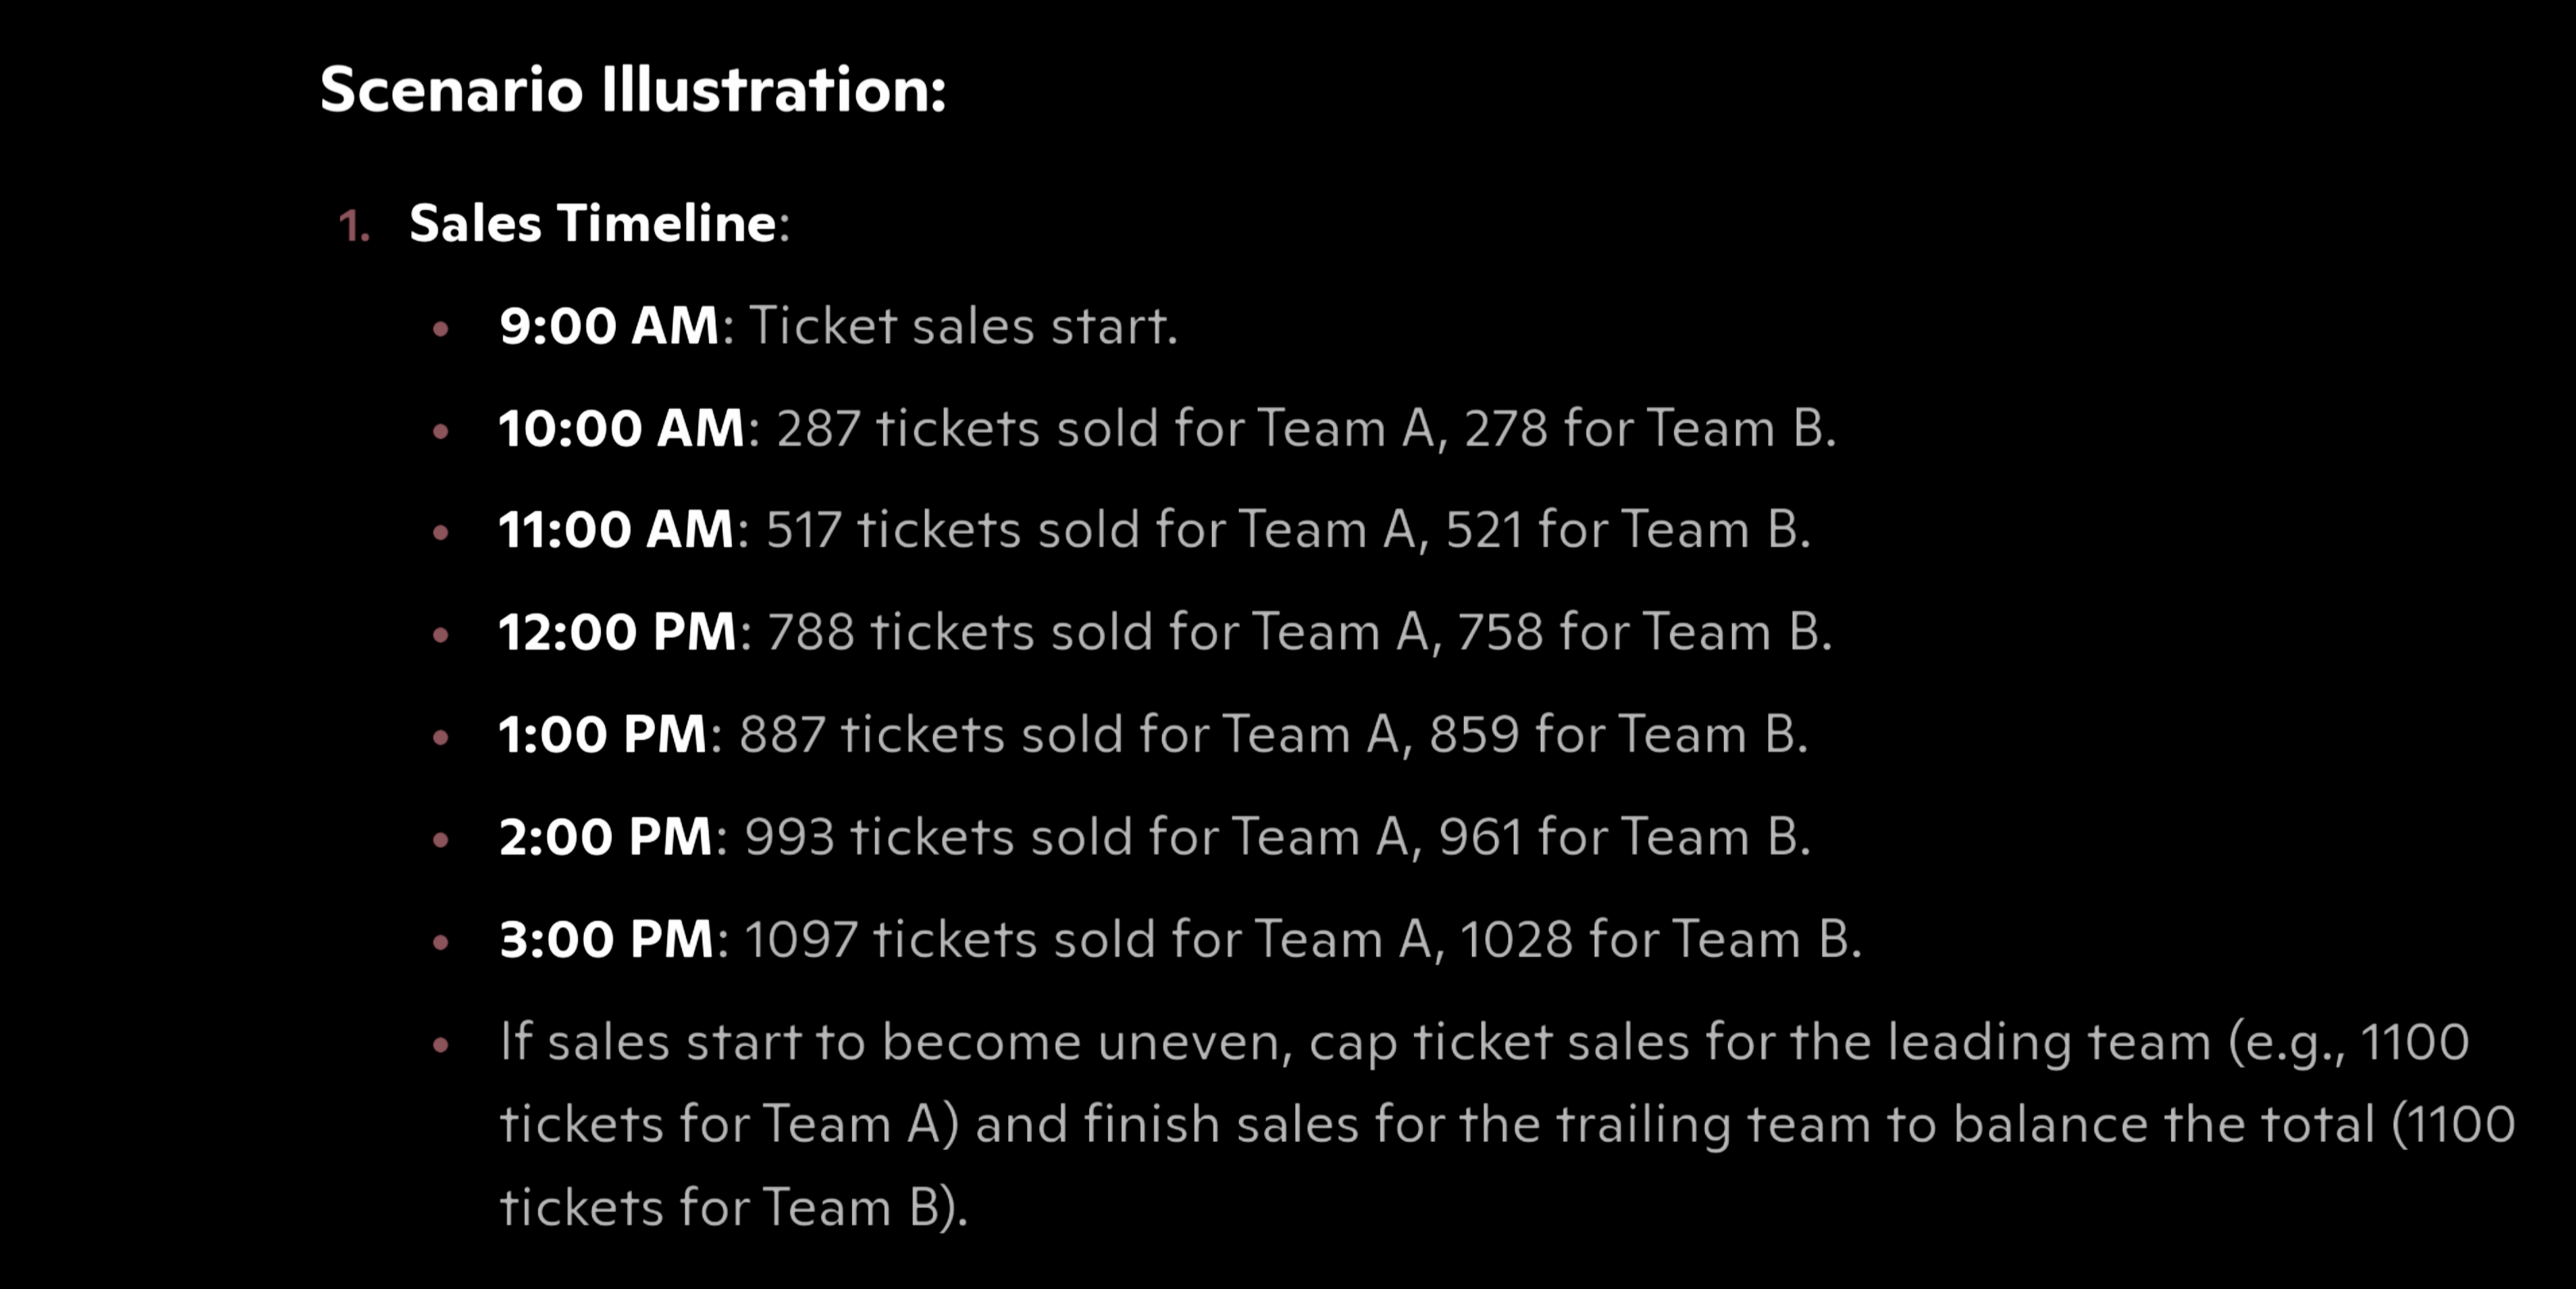This screenshot has height=1289, width=2576.
Task: Click '788 tickets sold for Team A'
Action: [1098, 632]
